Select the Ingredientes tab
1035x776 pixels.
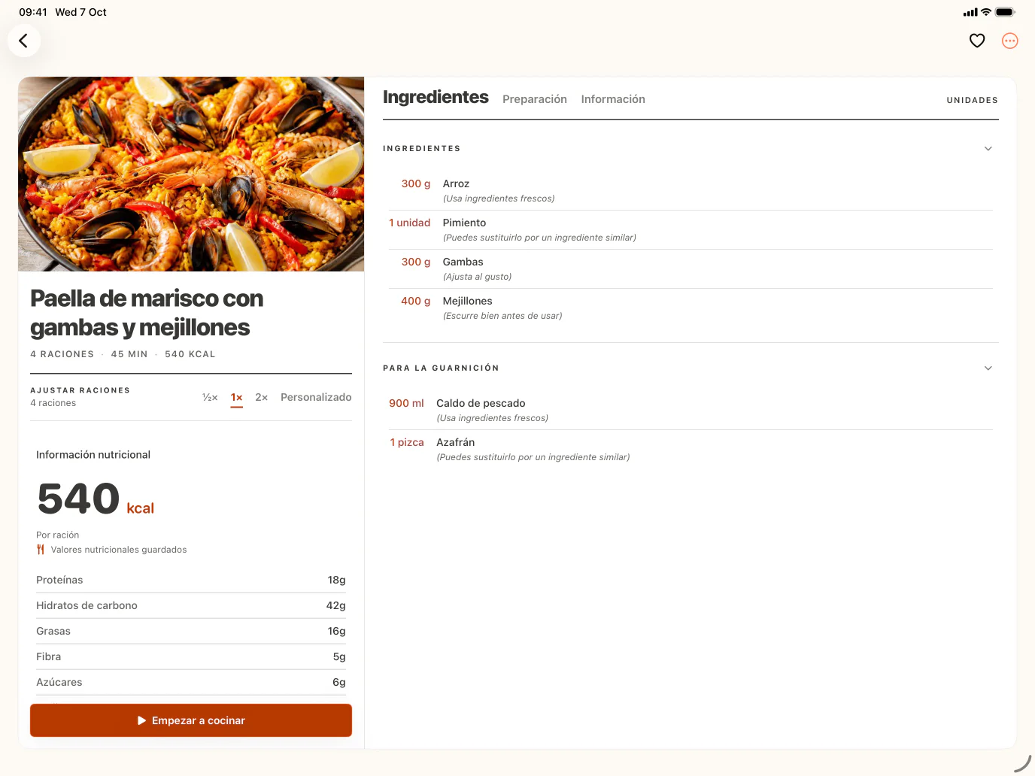coord(436,97)
